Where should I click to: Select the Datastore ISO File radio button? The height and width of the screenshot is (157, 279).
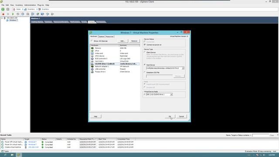pos(145,72)
